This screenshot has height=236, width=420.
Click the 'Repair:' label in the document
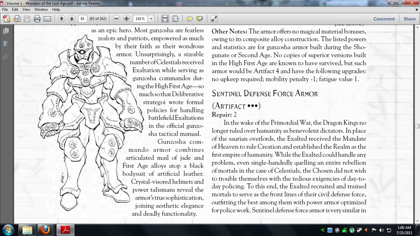(222, 115)
